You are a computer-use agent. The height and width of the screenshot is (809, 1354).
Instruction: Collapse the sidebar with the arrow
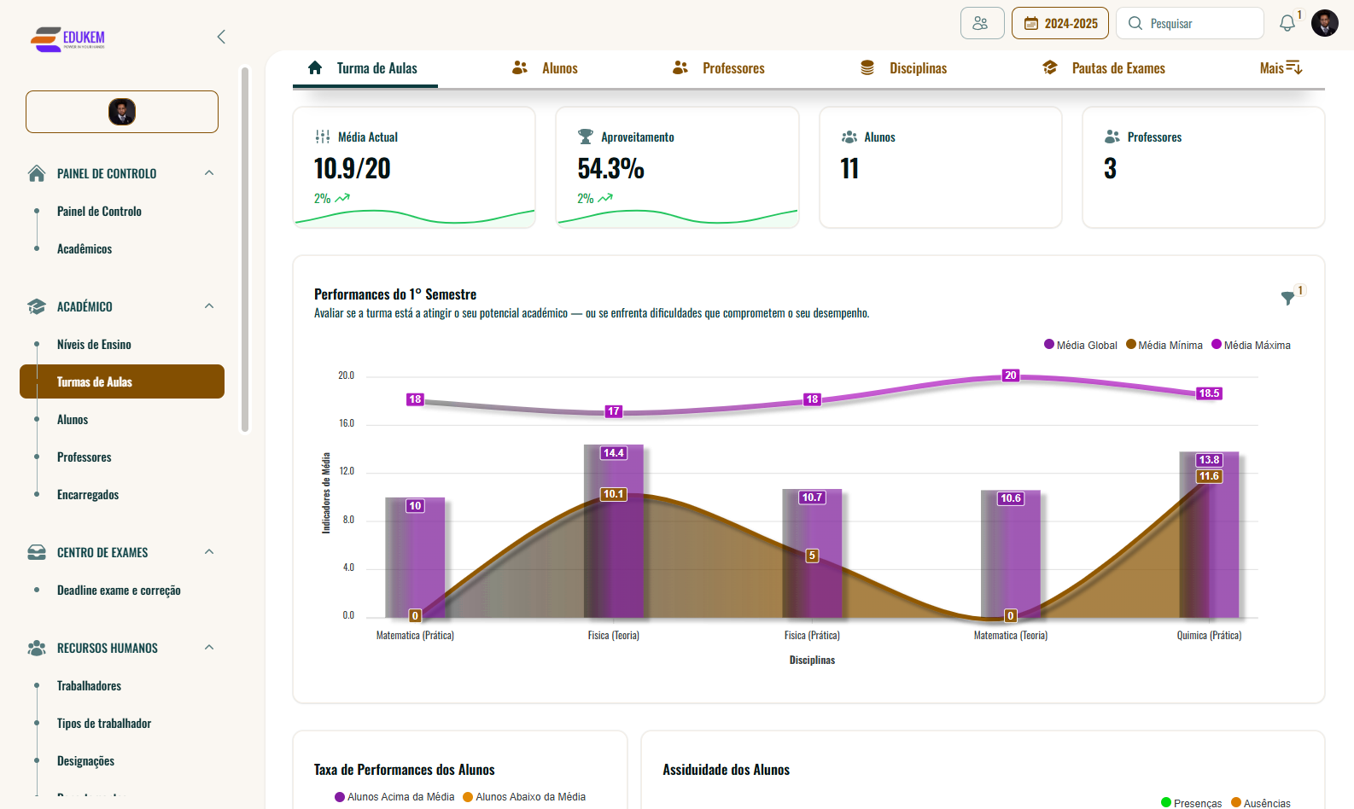(x=221, y=37)
